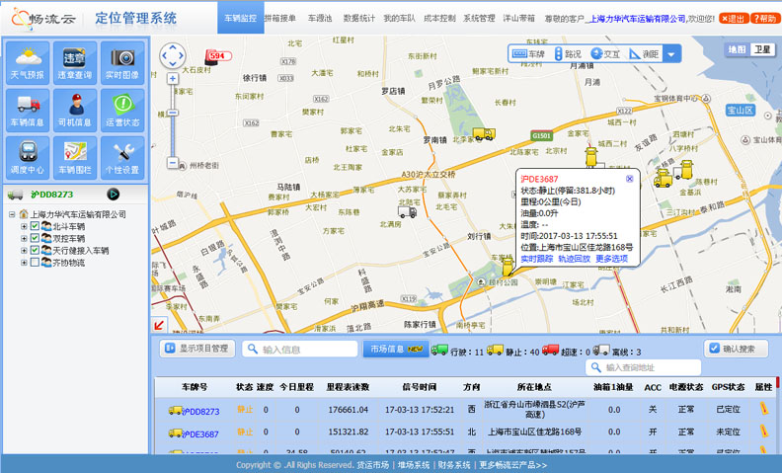This screenshot has height=473, width=782.
Task: Open 运营状态 operation status
Action: (122, 109)
